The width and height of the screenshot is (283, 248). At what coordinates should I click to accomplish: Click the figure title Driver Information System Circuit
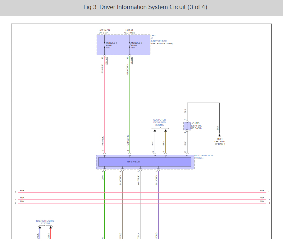click(145, 7)
